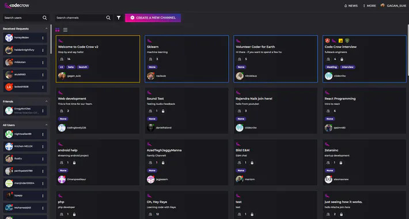Click honey96dev's avatar
The image size is (409, 219).
[9, 38]
